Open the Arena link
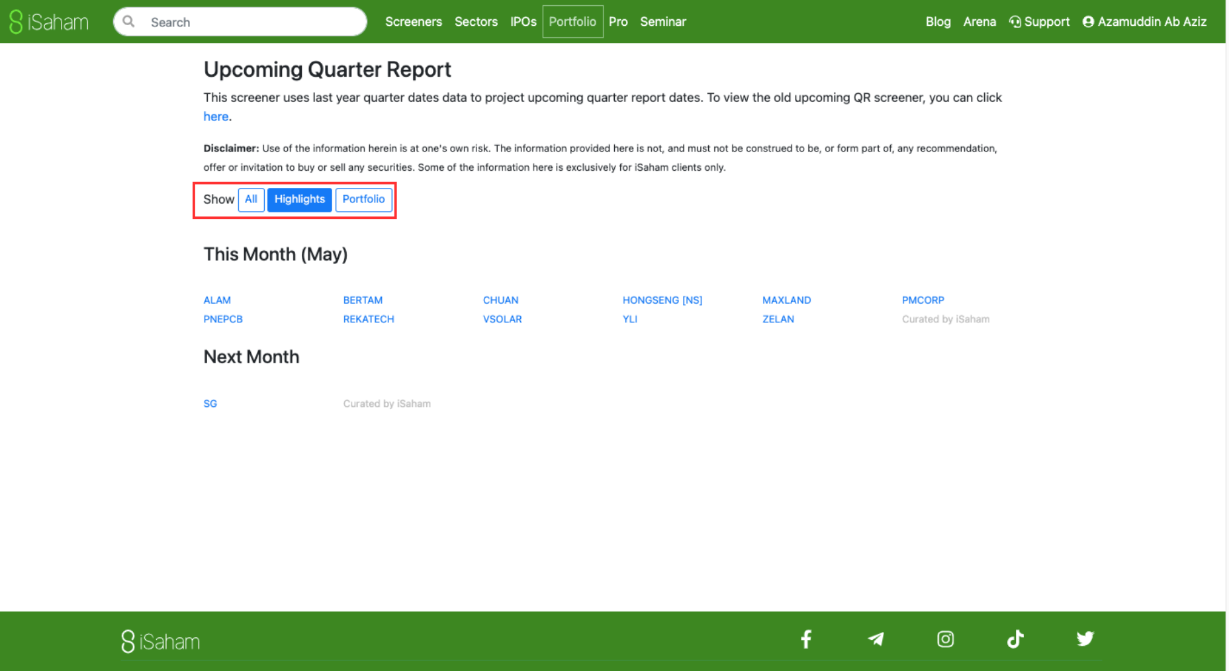Viewport: 1229px width, 671px height. (979, 22)
